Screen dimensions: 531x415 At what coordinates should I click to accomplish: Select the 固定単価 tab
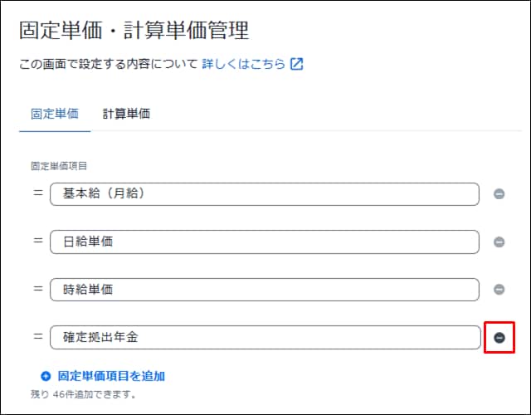[55, 114]
